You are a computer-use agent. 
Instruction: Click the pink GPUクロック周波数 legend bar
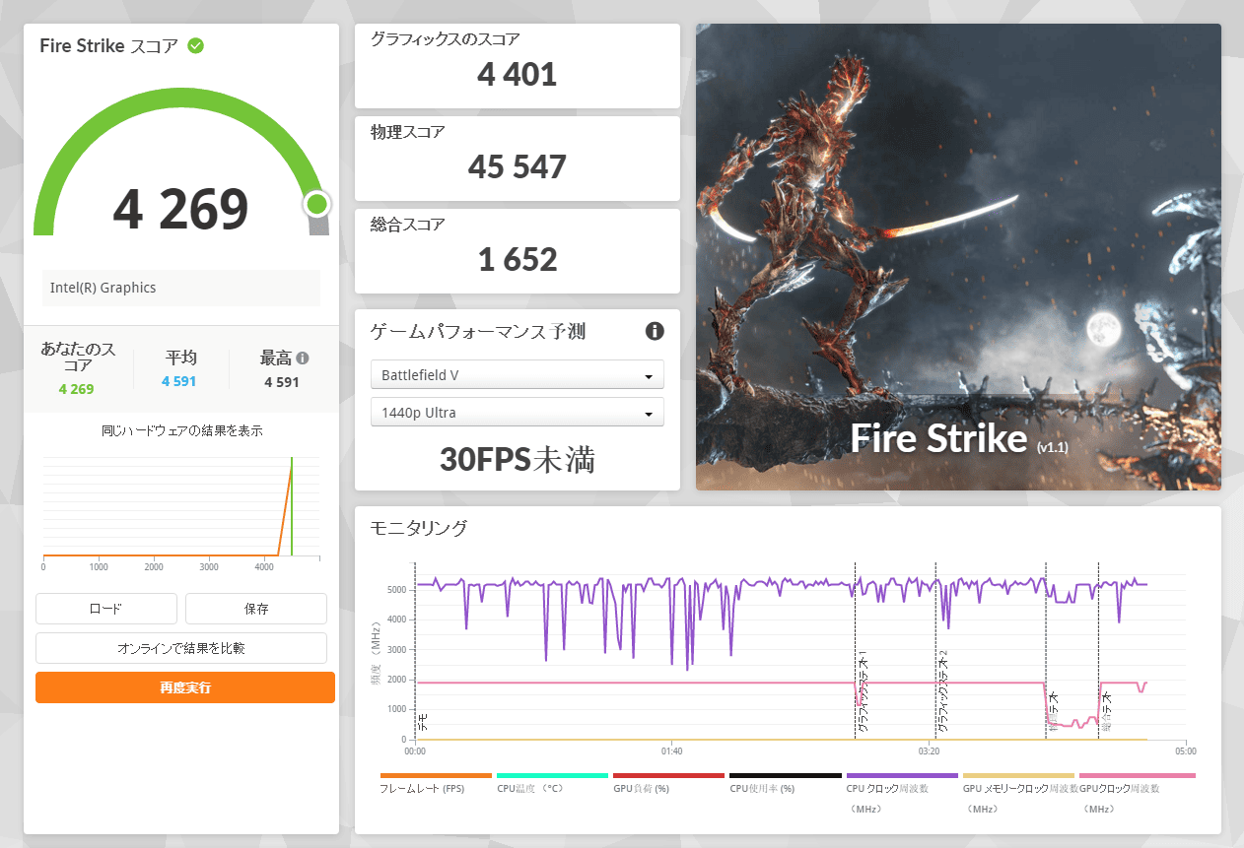pyautogui.click(x=1137, y=777)
